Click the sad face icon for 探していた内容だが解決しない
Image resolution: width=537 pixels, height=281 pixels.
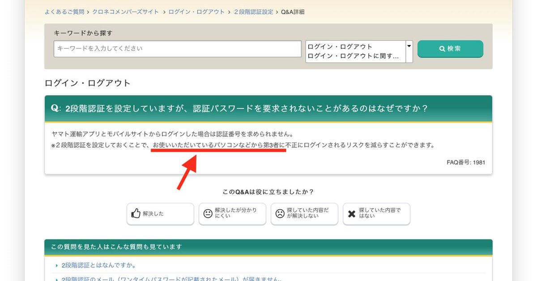click(x=280, y=214)
